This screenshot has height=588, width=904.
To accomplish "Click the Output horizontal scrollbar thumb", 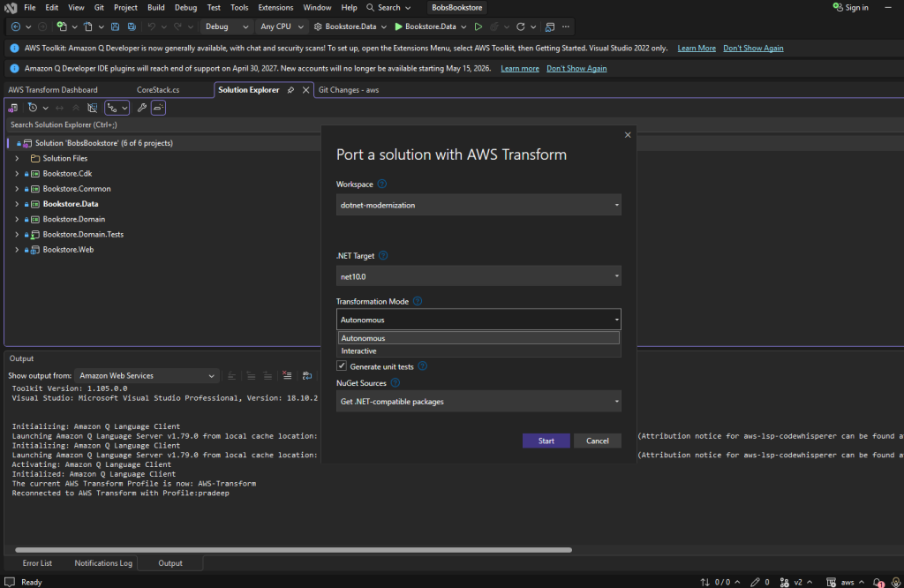I will coord(293,550).
